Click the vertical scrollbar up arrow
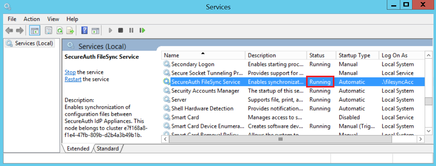This screenshot has width=436, height=166. 429,56
